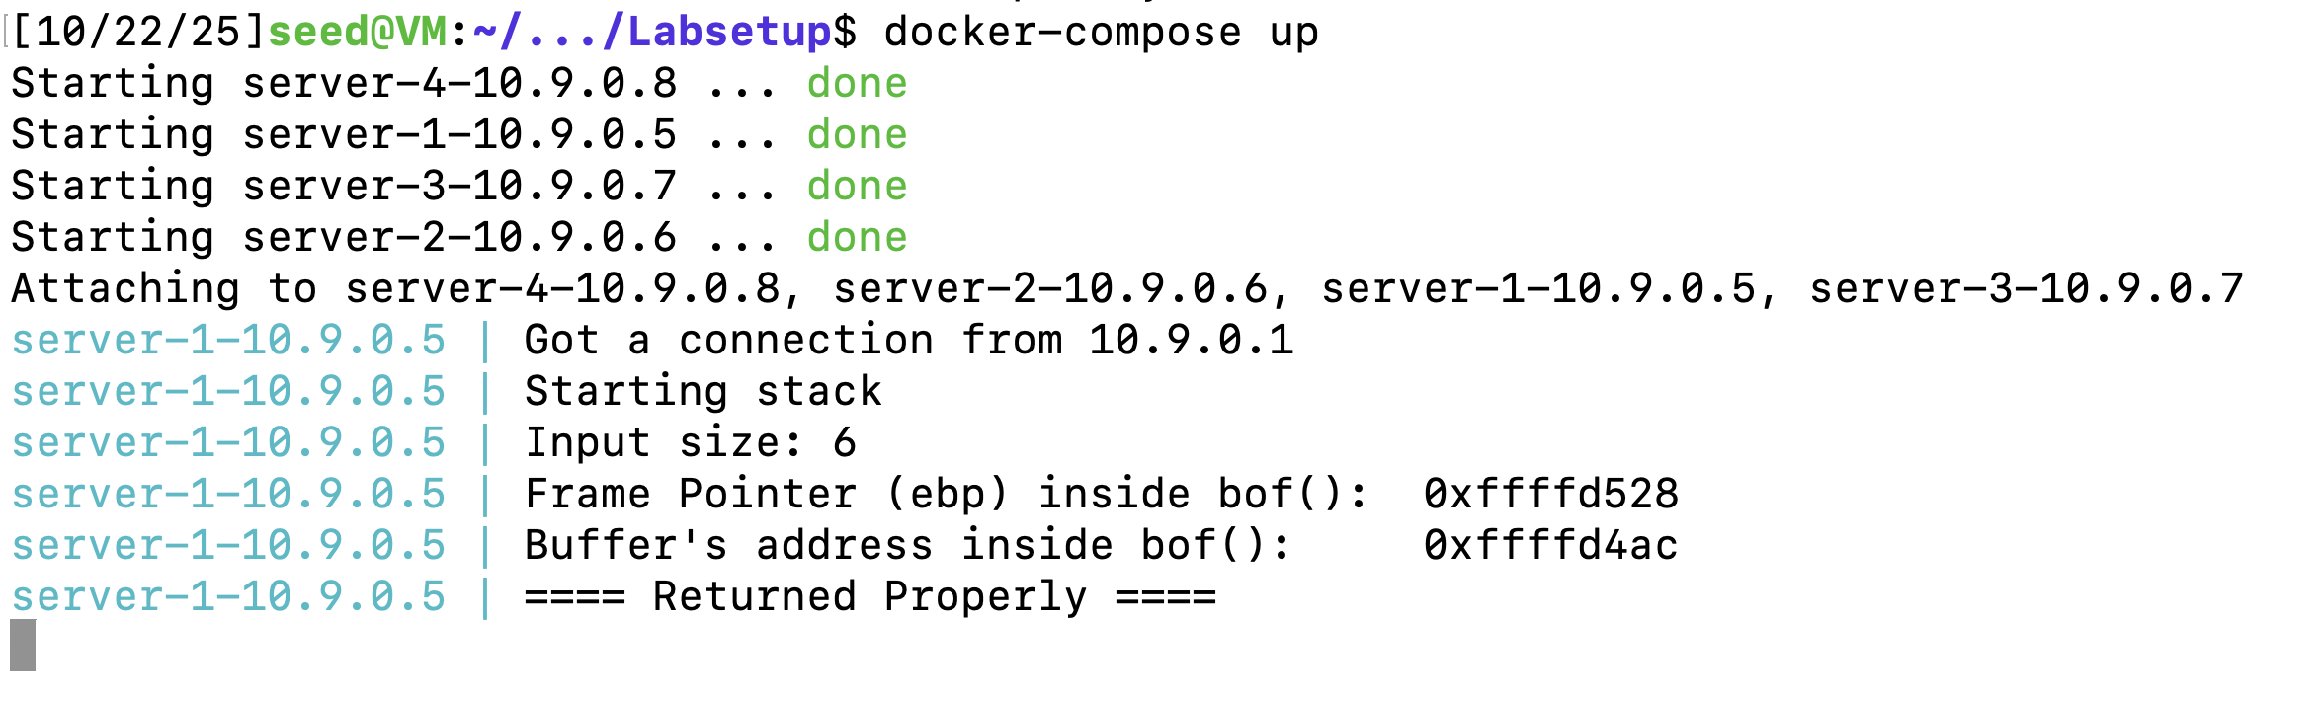The image size is (2318, 701).
Task: Click the green done status for server-2-10.9.0.6
Action: [x=857, y=238]
